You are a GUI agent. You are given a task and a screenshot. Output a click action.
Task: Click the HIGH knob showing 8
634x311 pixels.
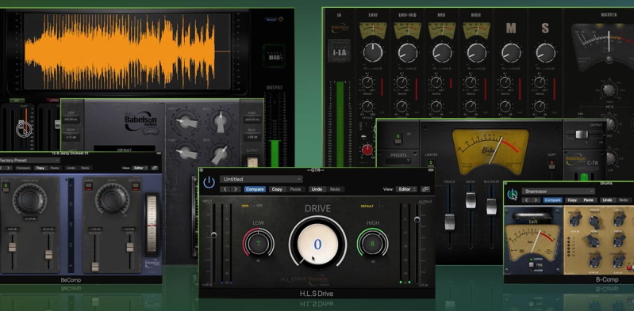pos(372,244)
